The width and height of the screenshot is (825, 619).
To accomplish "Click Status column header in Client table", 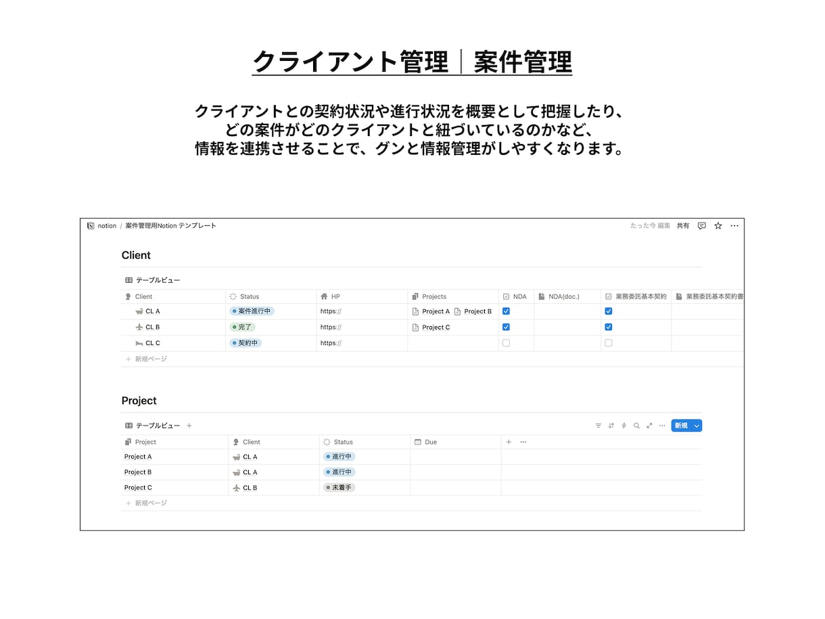I will (271, 296).
